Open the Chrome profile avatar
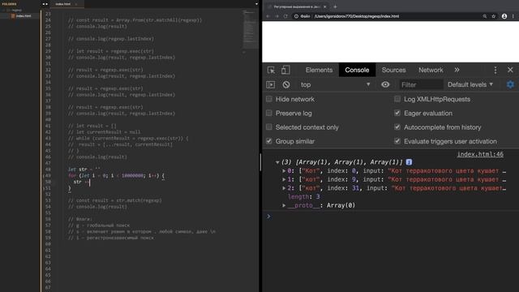519x292 pixels. [504, 16]
